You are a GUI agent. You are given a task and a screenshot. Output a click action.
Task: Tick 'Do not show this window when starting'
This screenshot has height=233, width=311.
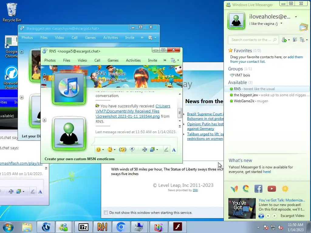[106, 213]
